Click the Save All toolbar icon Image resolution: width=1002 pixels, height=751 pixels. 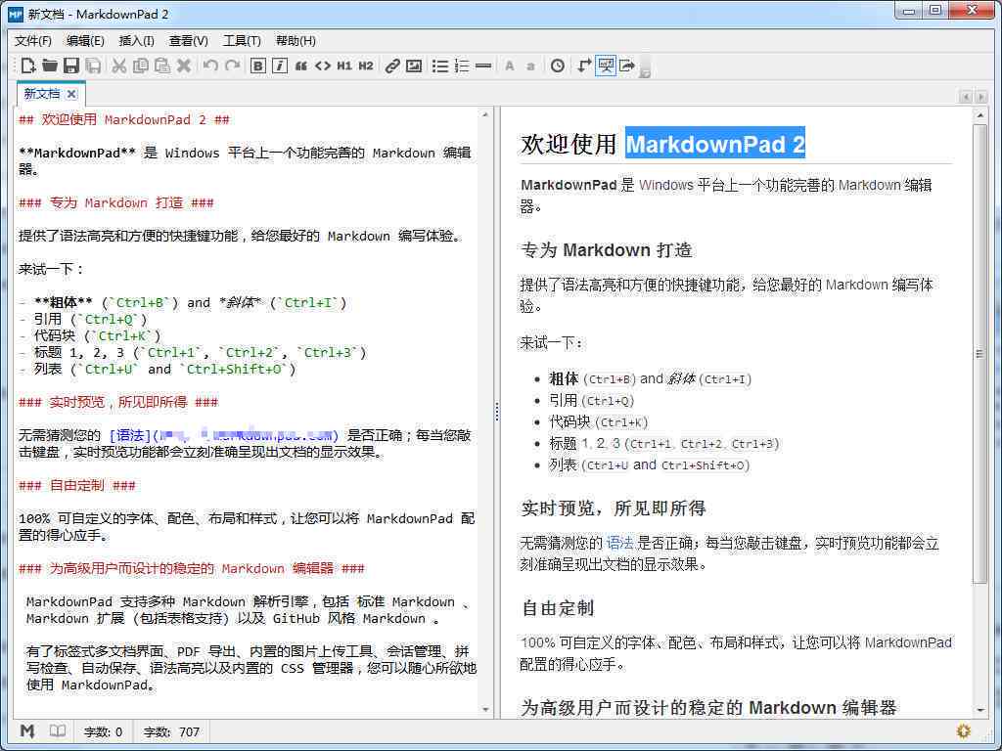(x=93, y=66)
